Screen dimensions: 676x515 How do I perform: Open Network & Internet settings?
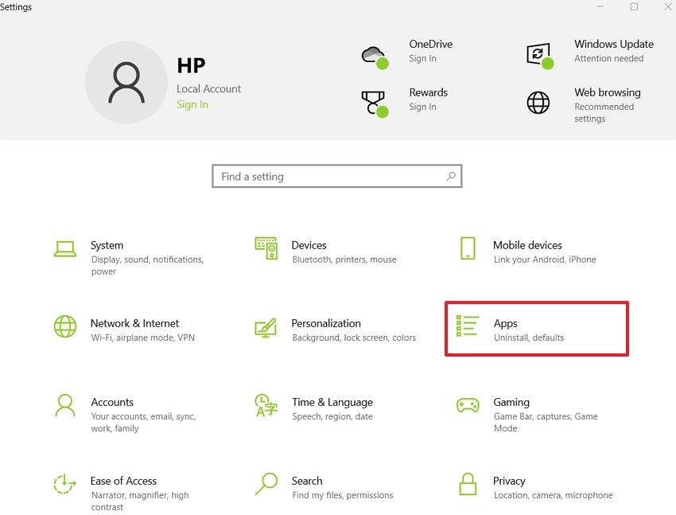click(x=134, y=323)
